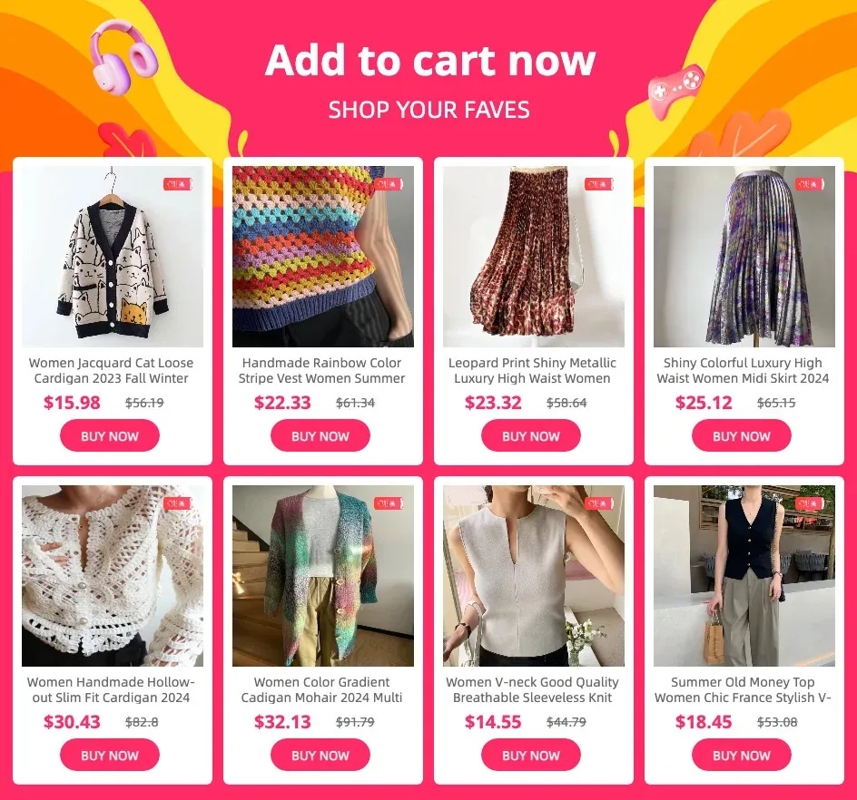The width and height of the screenshot is (857, 800).
Task: Click red badge on black vest top image
Action: 810,502
